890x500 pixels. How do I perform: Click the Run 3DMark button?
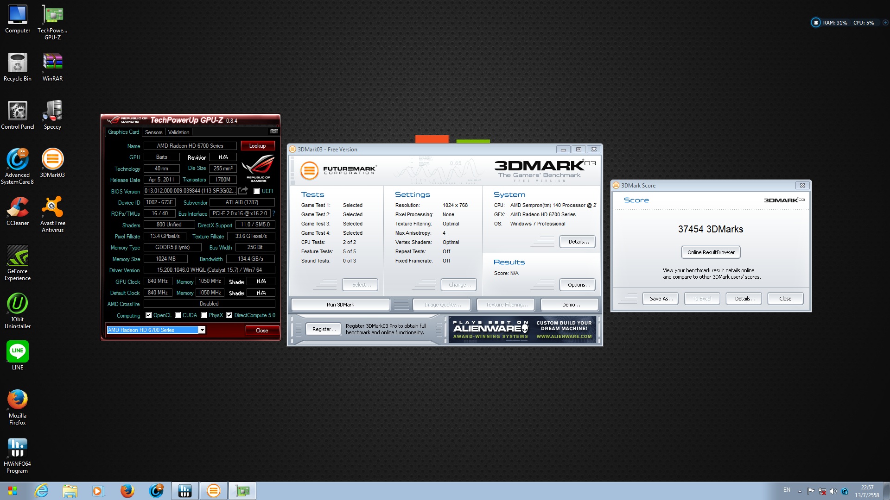click(340, 305)
